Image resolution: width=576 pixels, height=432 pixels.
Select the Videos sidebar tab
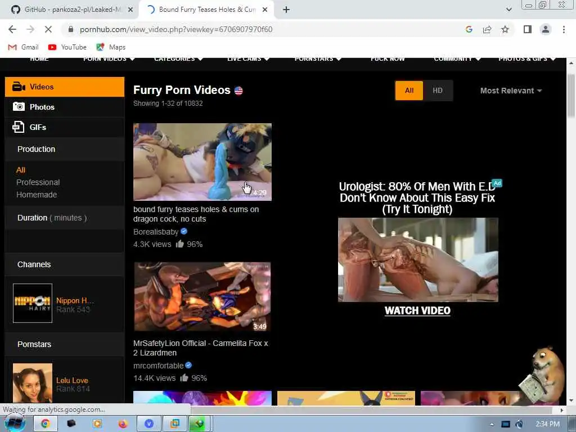click(x=65, y=87)
